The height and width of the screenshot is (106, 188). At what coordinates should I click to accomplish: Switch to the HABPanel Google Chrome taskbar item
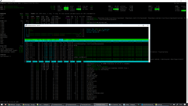click(14, 105)
